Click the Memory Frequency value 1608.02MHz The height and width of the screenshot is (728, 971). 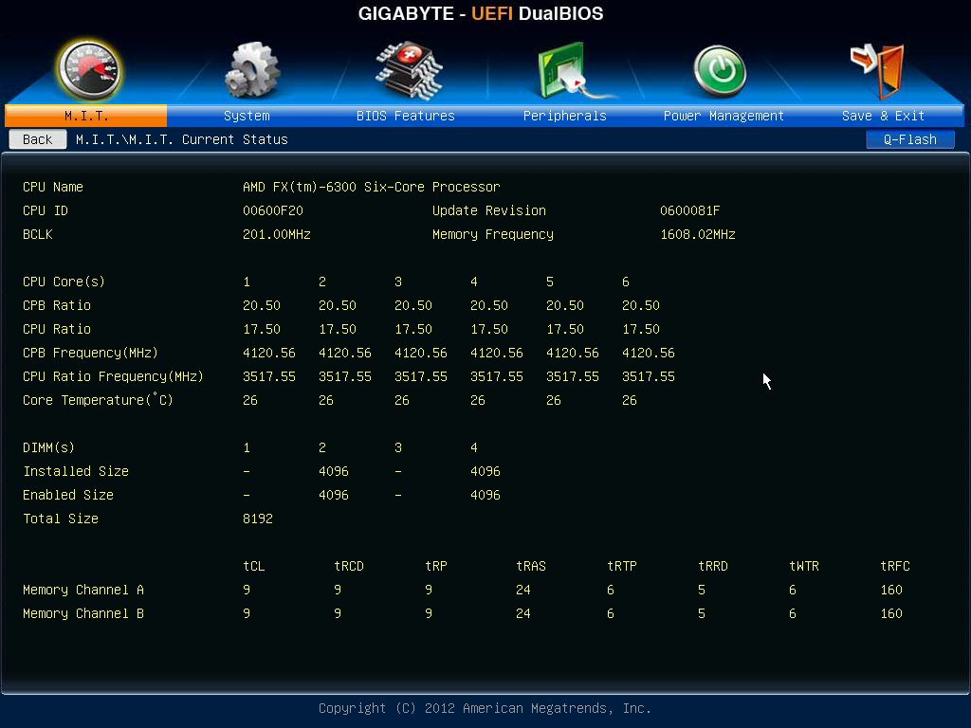[697, 235]
